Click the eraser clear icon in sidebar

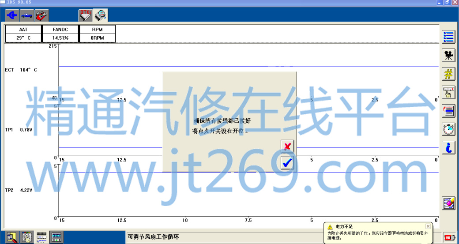pyautogui.click(x=448, y=203)
